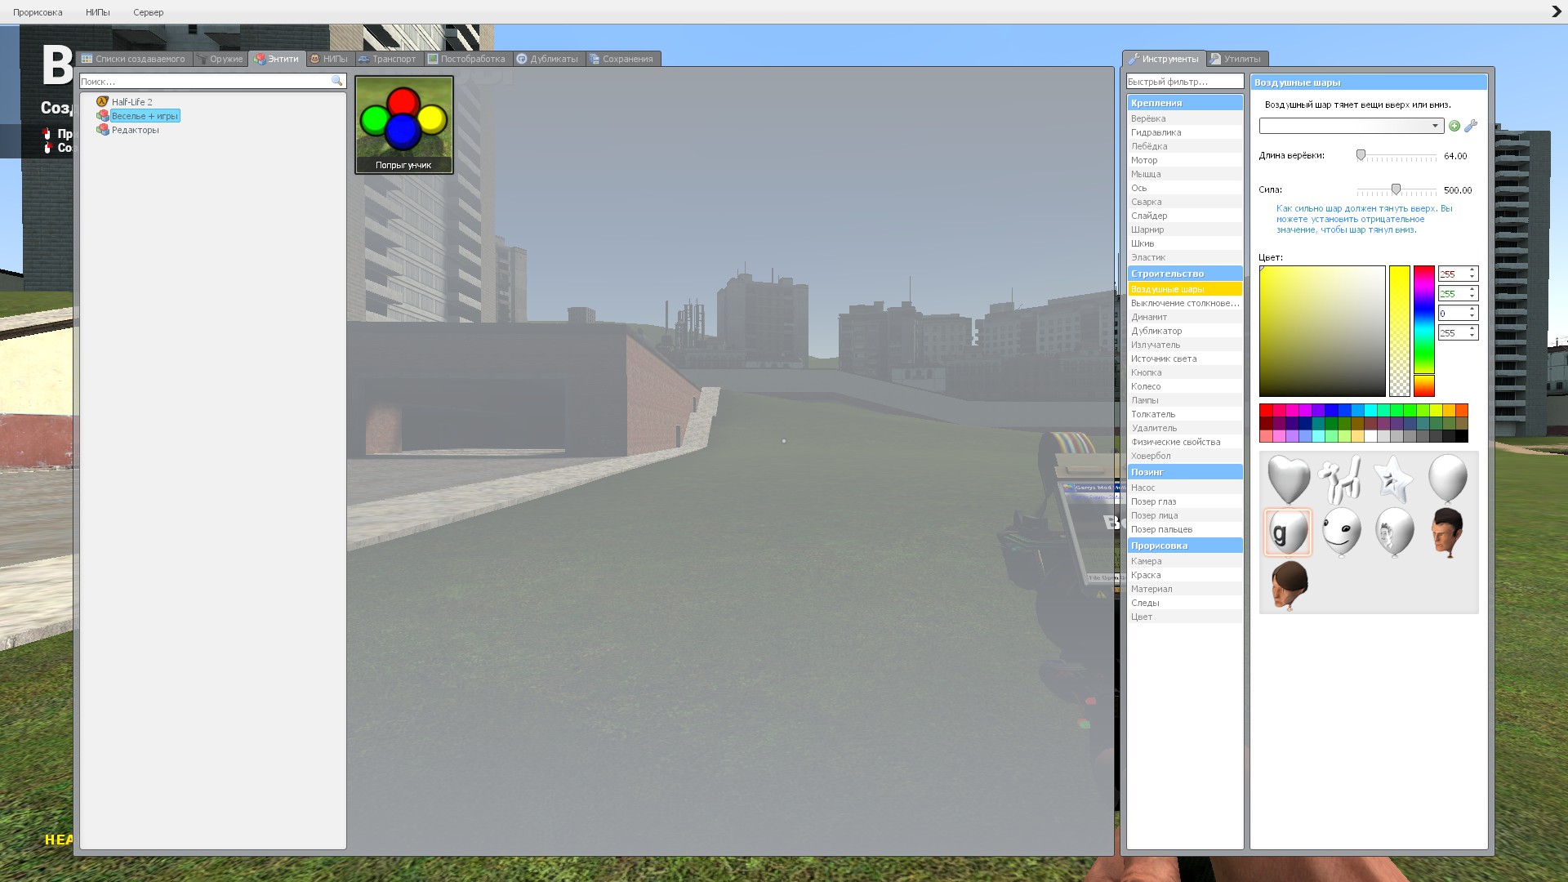This screenshot has width=1568, height=882.
Task: Click the rainbow hue bar
Action: tap(1424, 331)
